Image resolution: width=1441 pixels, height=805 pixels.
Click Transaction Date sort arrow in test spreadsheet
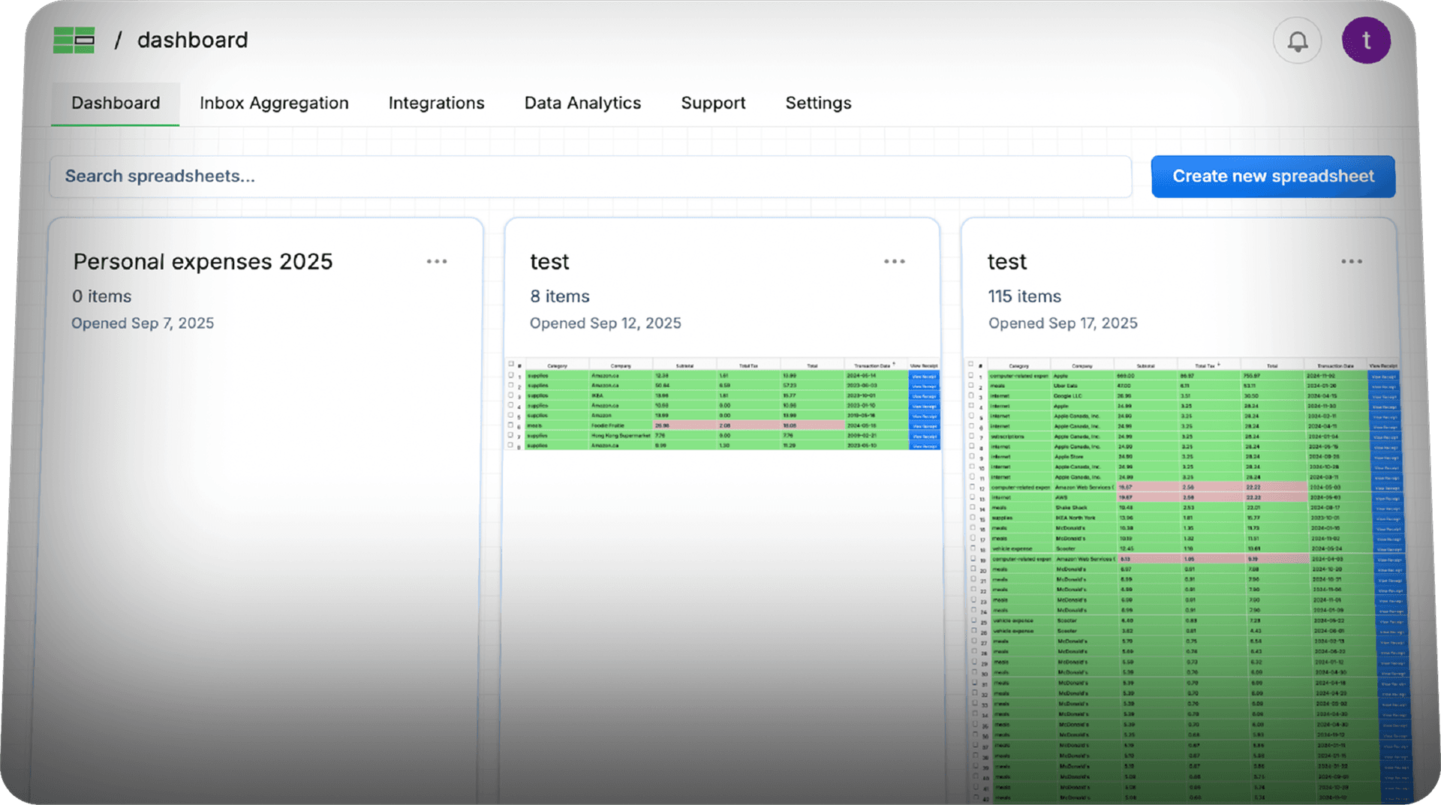[893, 363]
